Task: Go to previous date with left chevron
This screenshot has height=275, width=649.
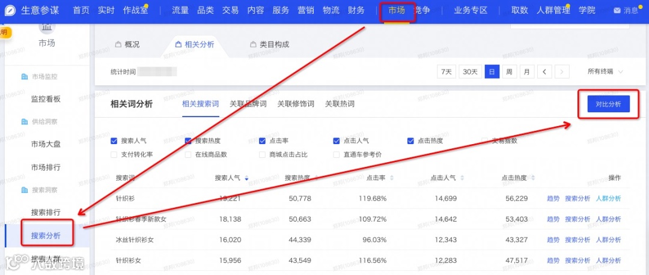Action: [544, 71]
